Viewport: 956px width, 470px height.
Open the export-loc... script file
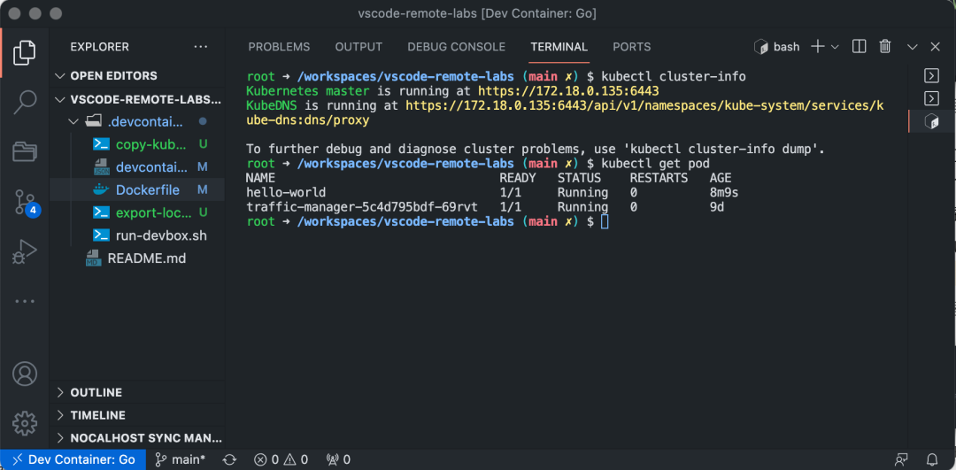(137, 212)
